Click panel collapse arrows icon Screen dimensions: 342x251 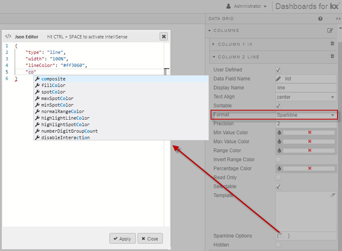pyautogui.click(x=338, y=19)
